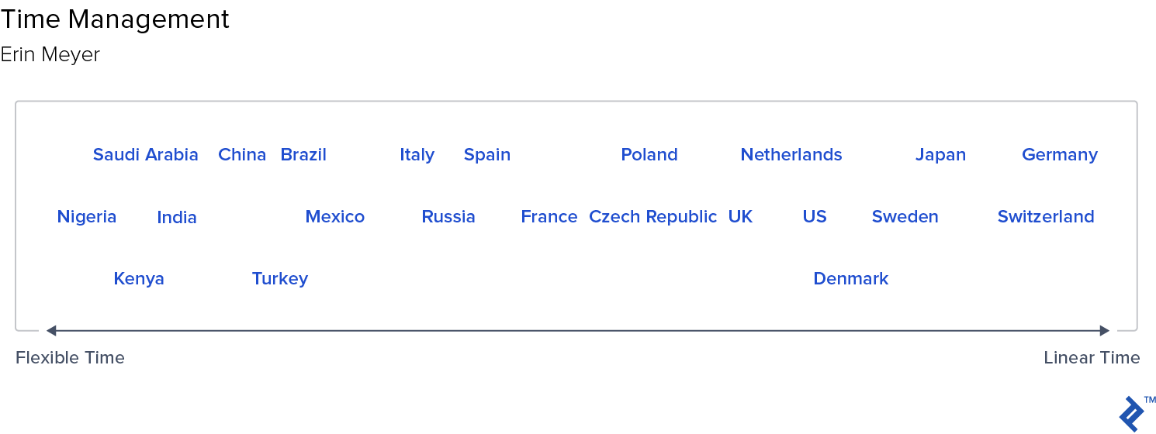
Task: Click the Time Management title
Action: [115, 19]
